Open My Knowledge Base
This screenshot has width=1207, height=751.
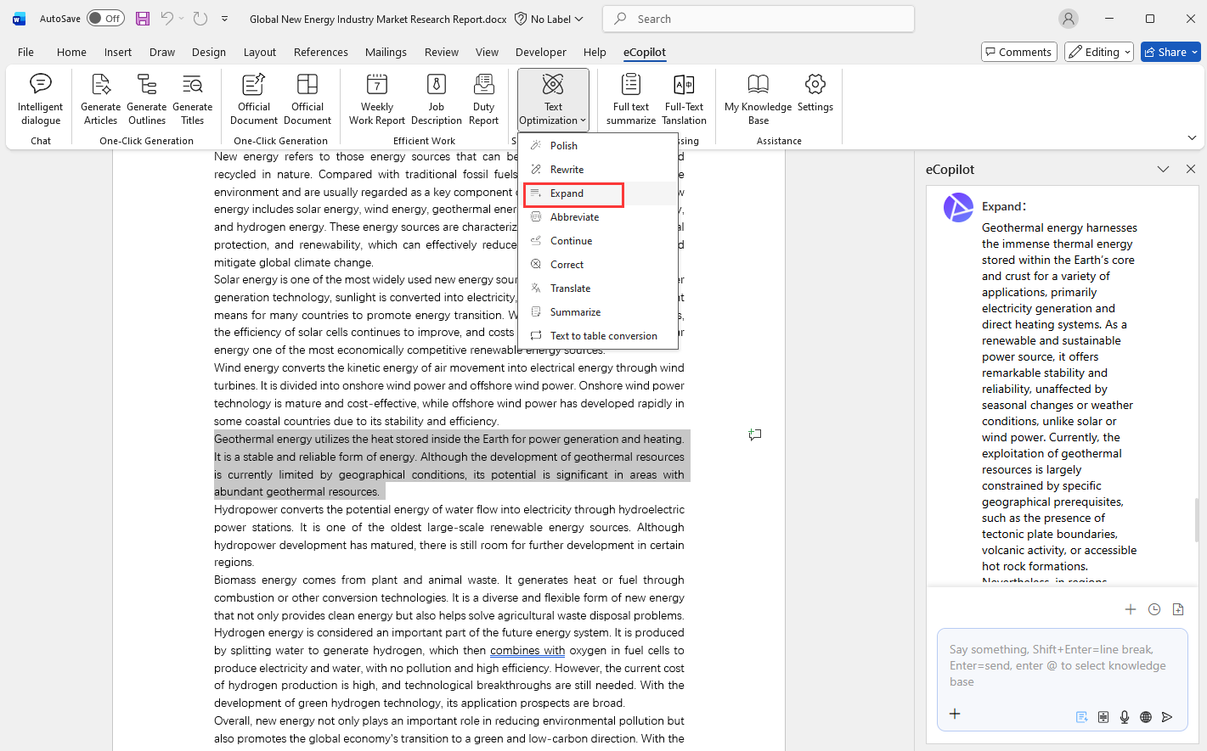click(x=758, y=99)
